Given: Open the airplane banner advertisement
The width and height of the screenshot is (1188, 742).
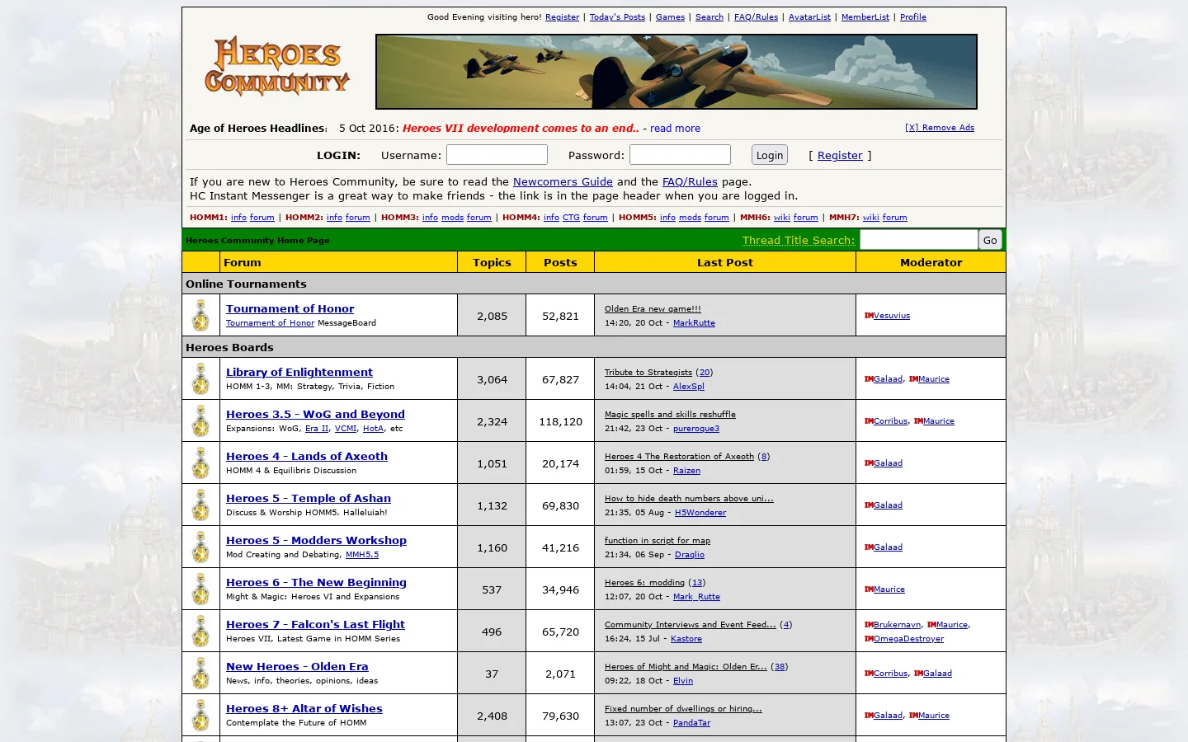Looking at the screenshot, I should pyautogui.click(x=676, y=72).
